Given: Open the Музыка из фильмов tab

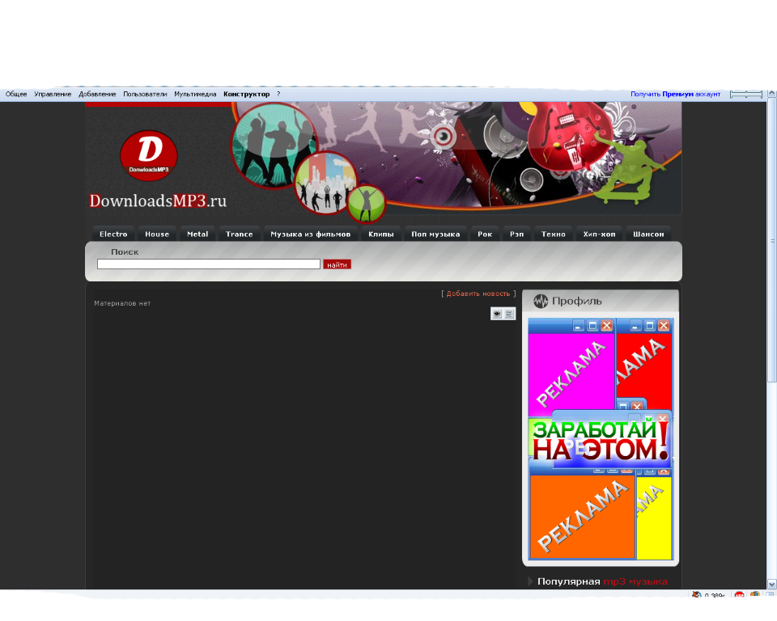Looking at the screenshot, I should pyautogui.click(x=311, y=234).
